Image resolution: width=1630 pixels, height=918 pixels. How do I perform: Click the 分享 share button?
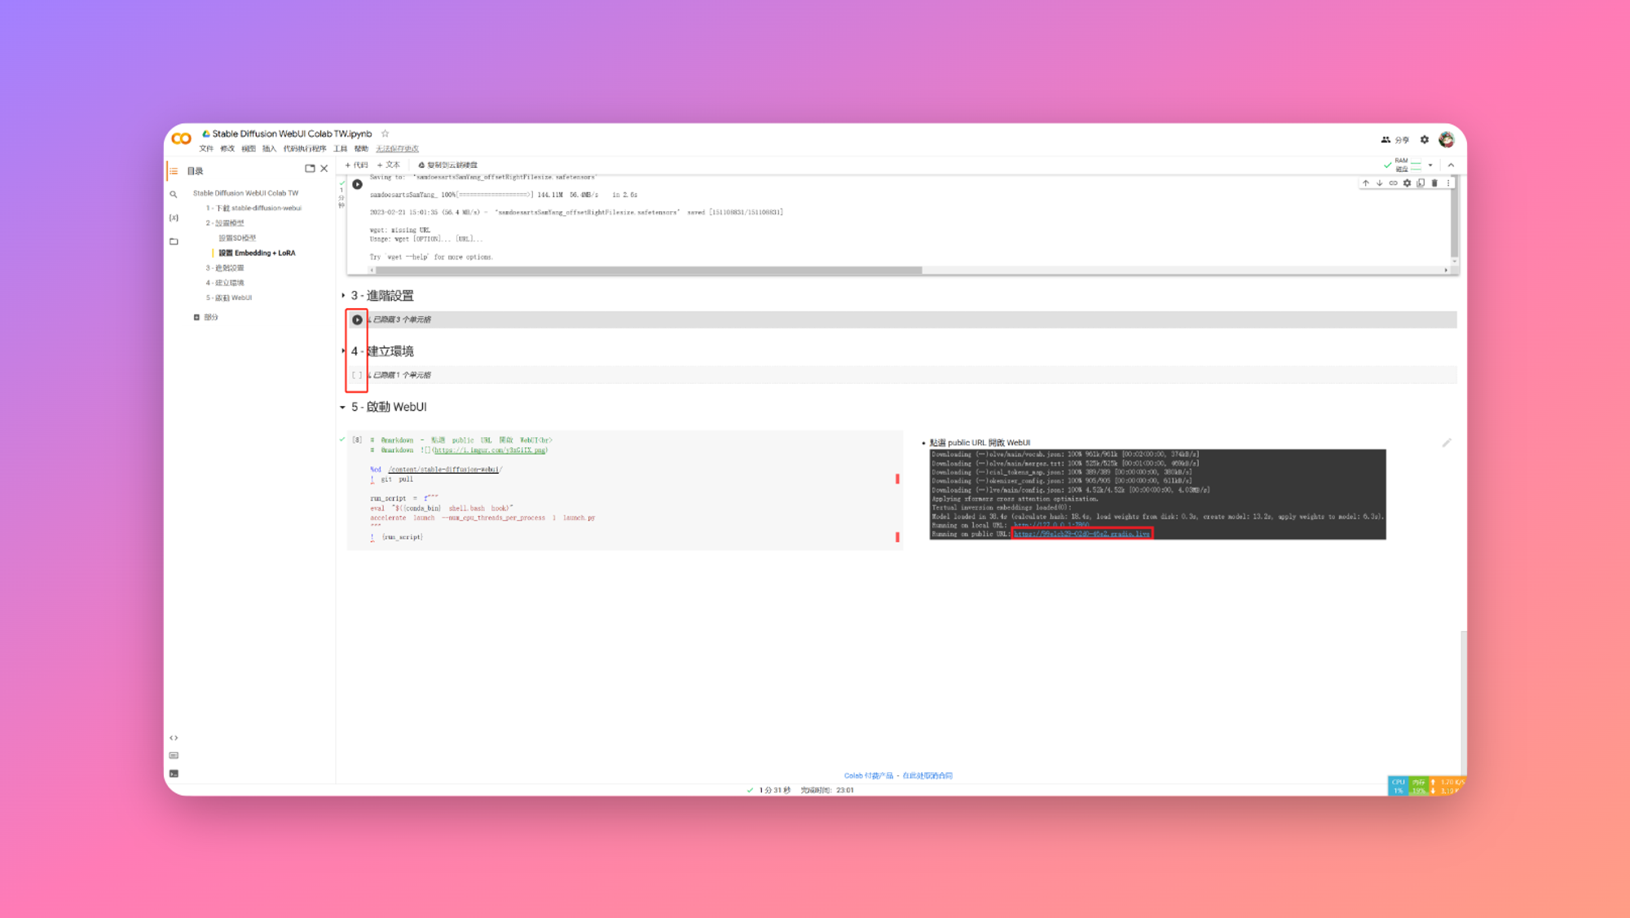point(1395,140)
